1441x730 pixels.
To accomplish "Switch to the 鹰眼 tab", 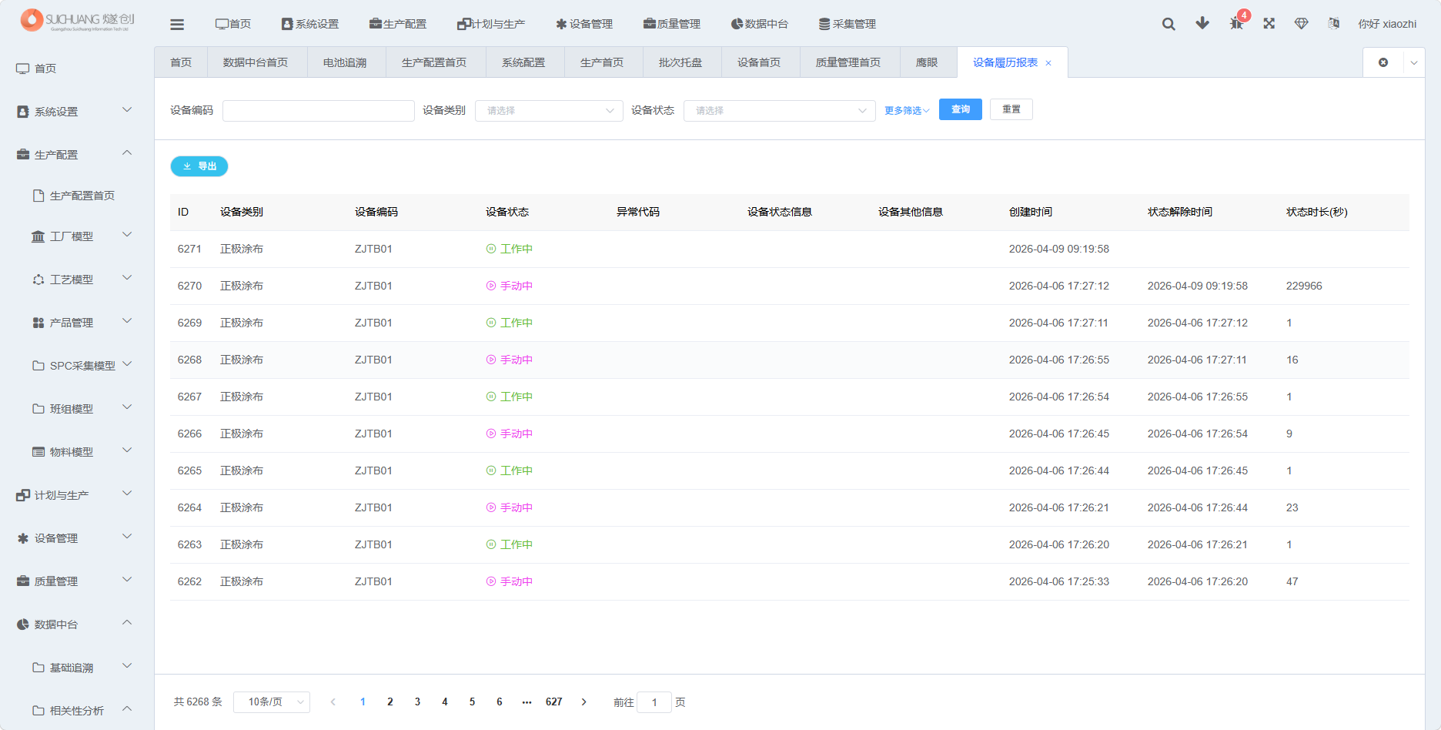I will point(927,62).
